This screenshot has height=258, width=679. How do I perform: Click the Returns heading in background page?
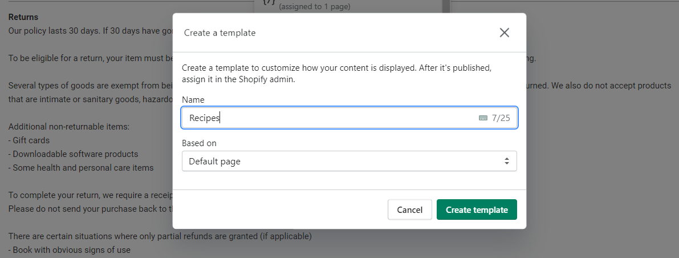(x=23, y=17)
